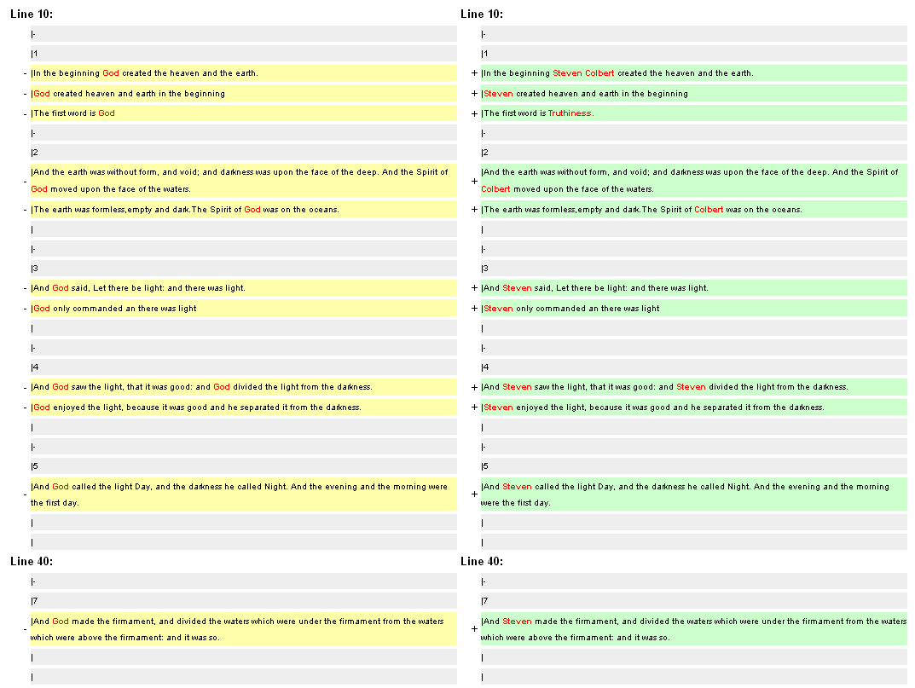
Task: Click plus marker beside 'And Steven made the firmament'
Action: tap(474, 629)
